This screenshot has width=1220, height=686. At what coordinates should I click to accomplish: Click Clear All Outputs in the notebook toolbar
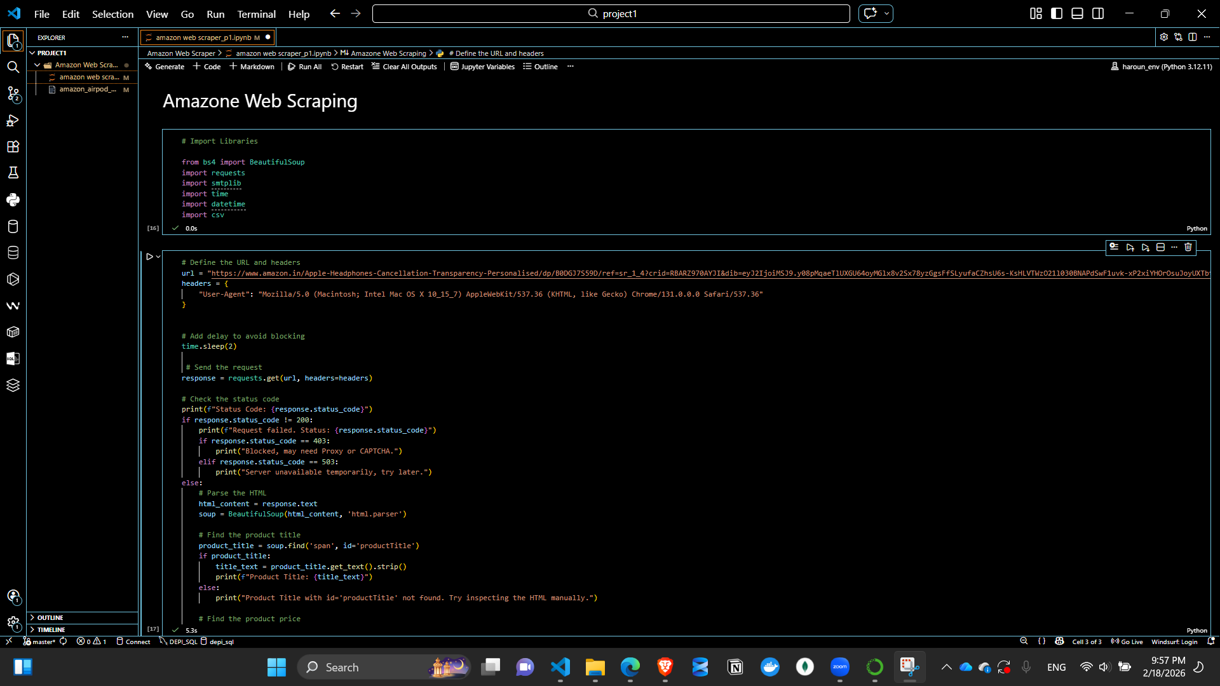click(x=403, y=66)
